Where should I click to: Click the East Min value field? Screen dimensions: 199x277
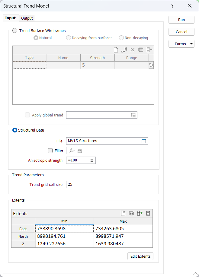tap(64, 228)
